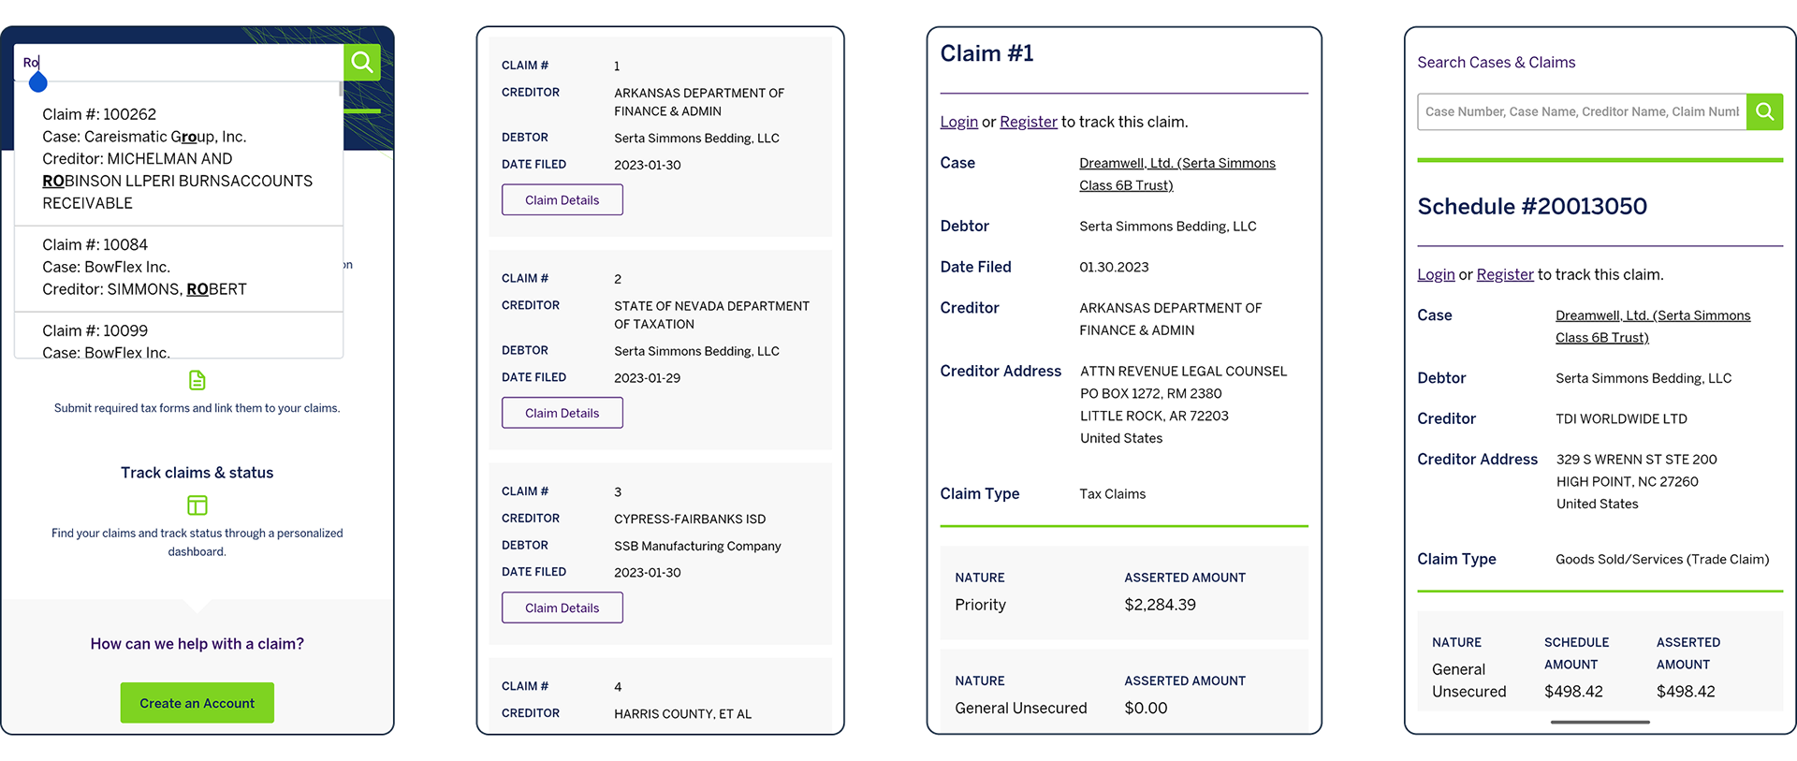Click the Login link in Claim #1

[x=958, y=122]
